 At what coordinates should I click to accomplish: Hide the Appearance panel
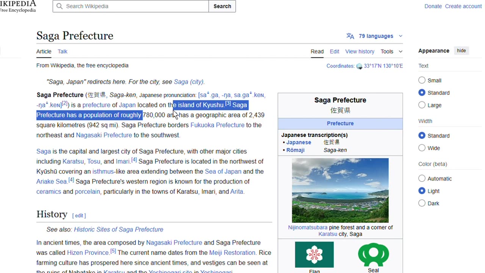click(x=461, y=50)
